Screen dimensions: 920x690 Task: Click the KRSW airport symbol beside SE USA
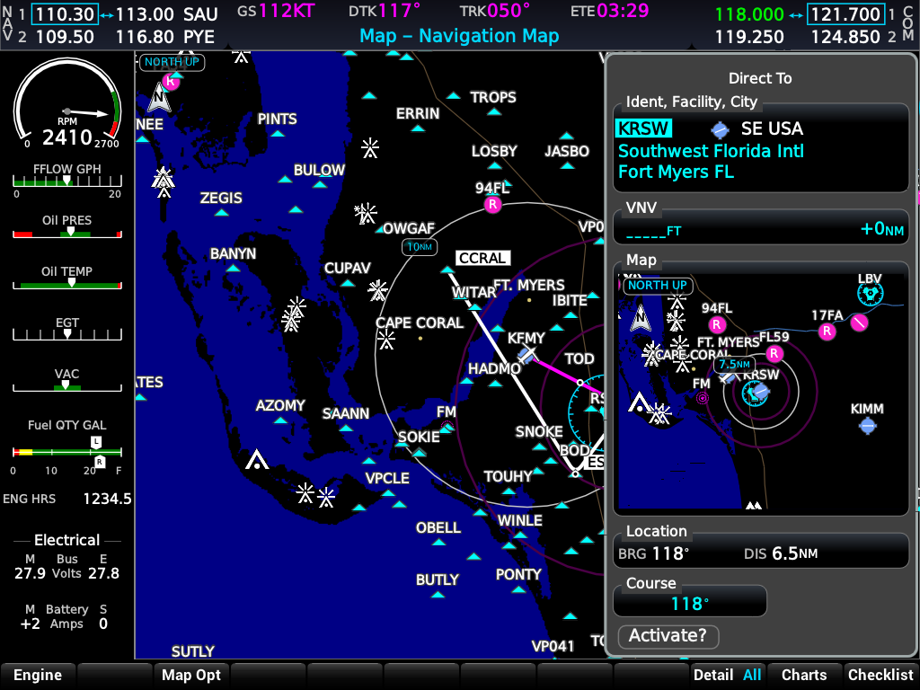point(720,129)
